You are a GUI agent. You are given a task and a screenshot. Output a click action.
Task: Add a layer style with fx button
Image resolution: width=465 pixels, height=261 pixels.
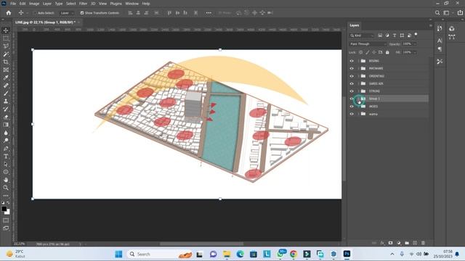click(x=382, y=243)
